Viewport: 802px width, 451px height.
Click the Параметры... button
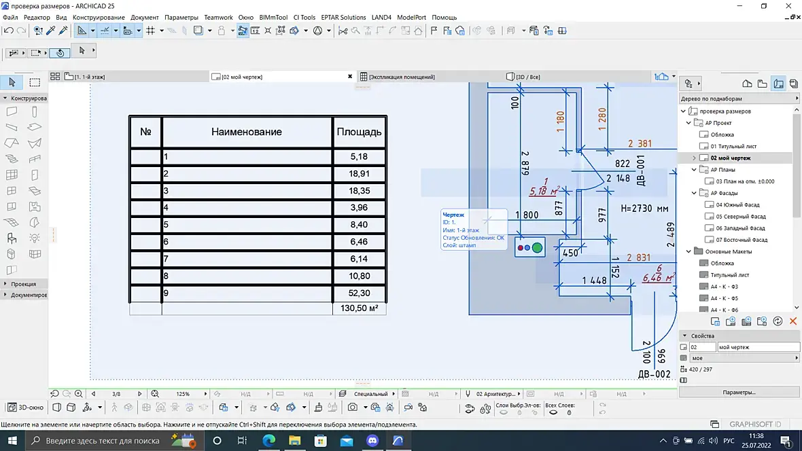(739, 392)
